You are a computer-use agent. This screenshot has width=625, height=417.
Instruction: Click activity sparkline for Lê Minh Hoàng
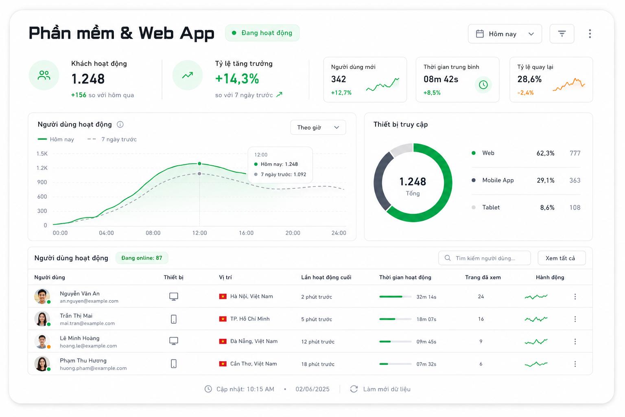click(536, 342)
